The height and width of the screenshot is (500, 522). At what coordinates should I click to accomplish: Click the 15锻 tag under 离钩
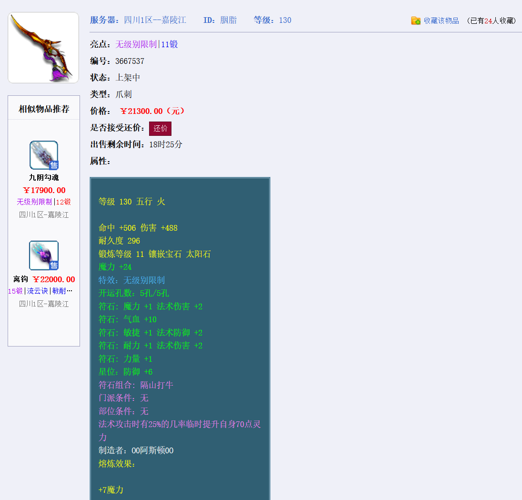tap(15, 291)
